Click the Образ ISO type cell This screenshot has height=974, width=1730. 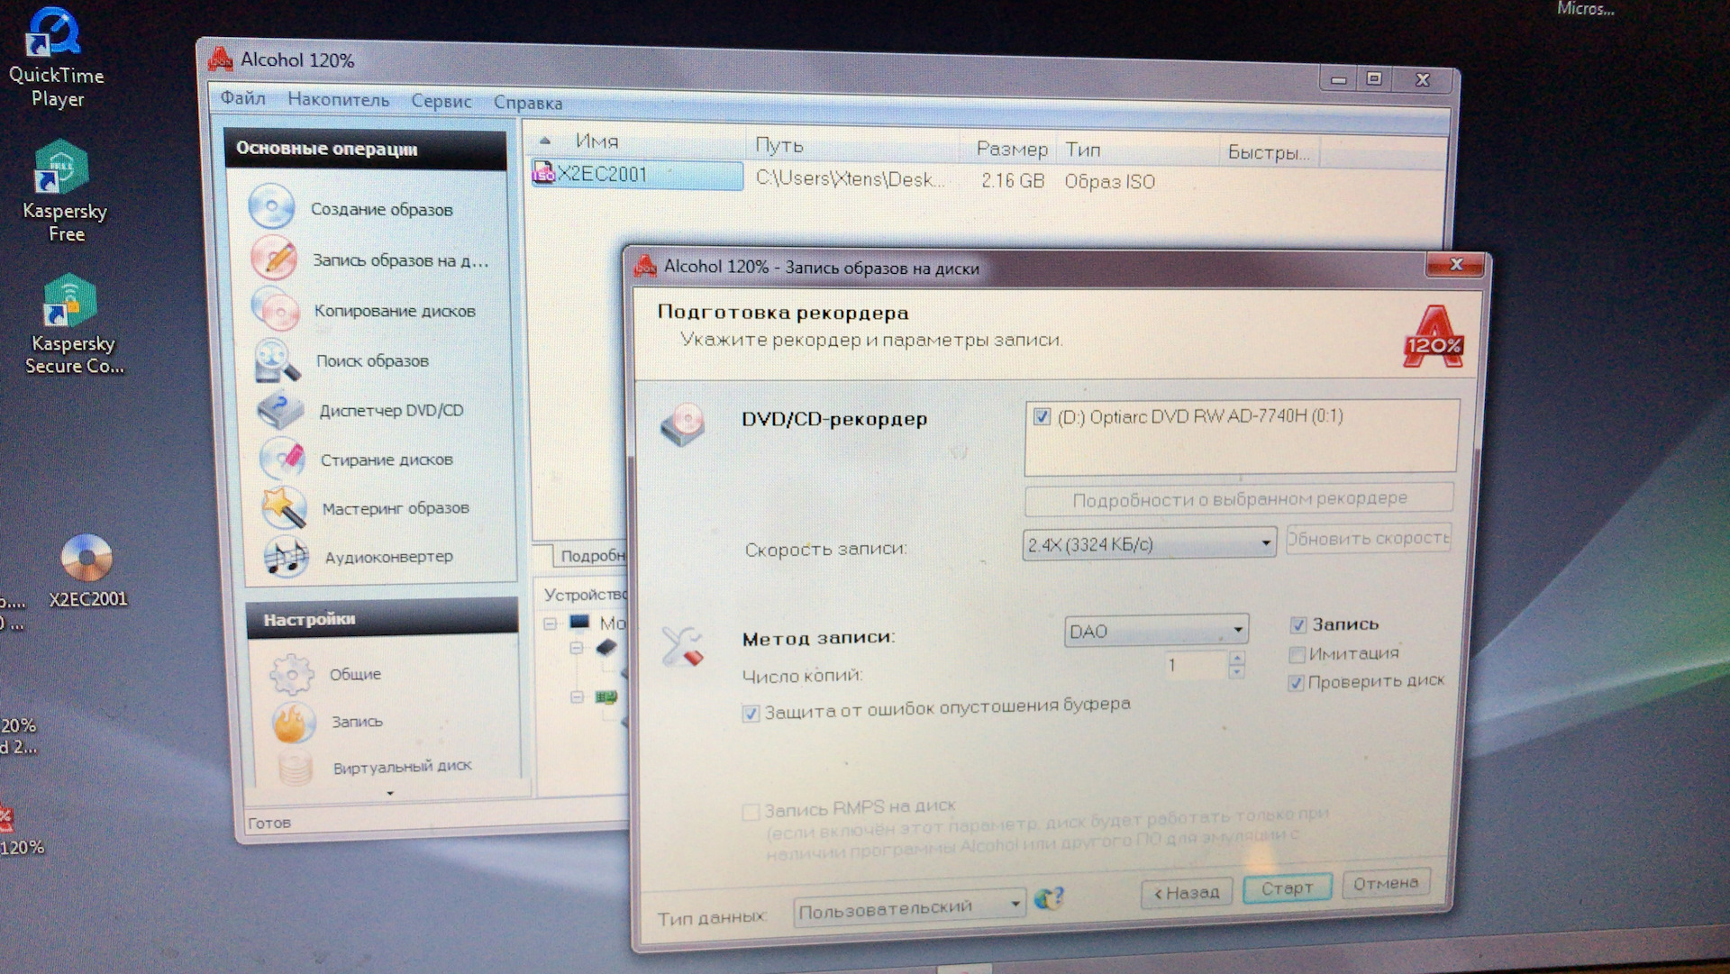[1109, 181]
